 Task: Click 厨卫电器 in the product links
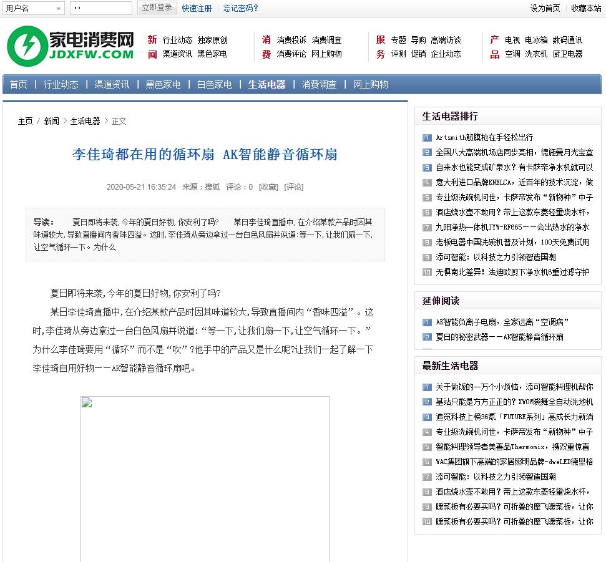567,54
